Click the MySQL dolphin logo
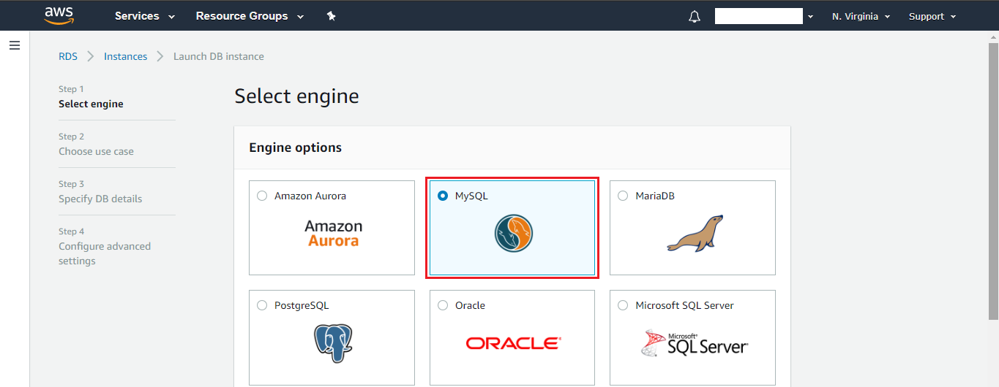The width and height of the screenshot is (999, 387). coord(513,234)
